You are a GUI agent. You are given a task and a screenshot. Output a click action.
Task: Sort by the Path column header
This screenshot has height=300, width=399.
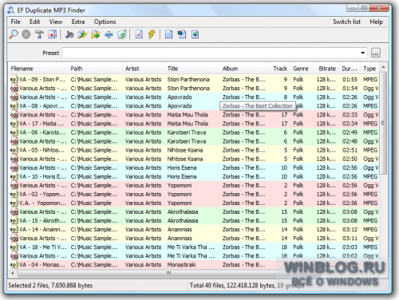point(95,69)
